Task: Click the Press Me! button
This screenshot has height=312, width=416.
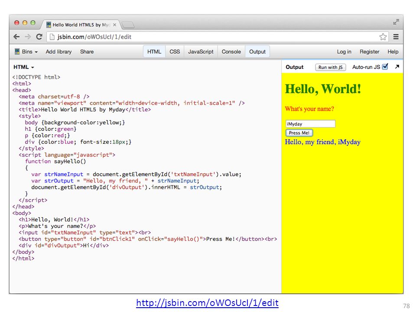Action: tap(299, 133)
